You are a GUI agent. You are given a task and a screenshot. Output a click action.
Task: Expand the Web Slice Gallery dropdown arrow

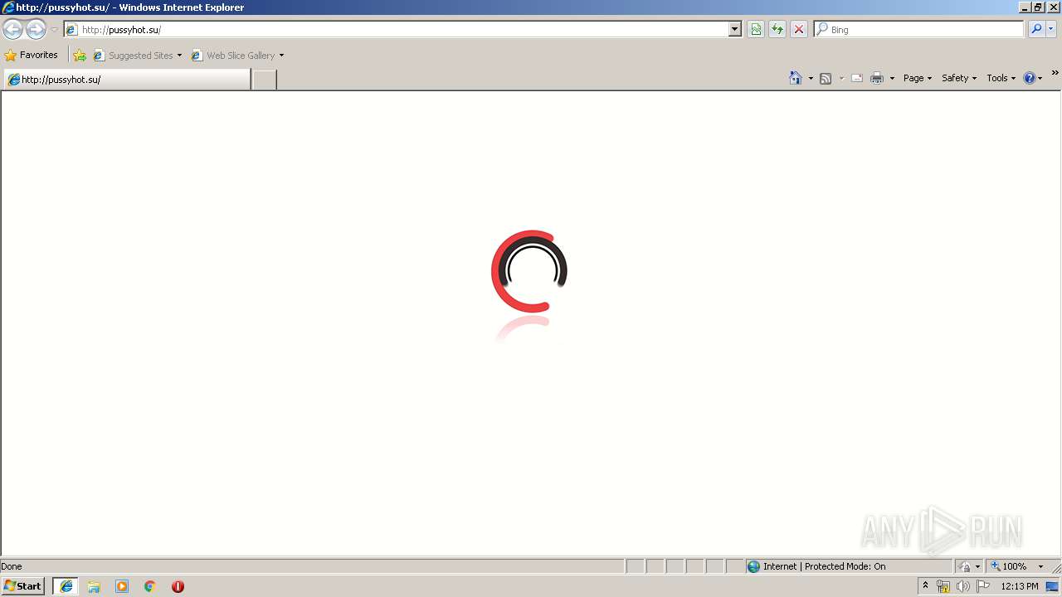[281, 56]
